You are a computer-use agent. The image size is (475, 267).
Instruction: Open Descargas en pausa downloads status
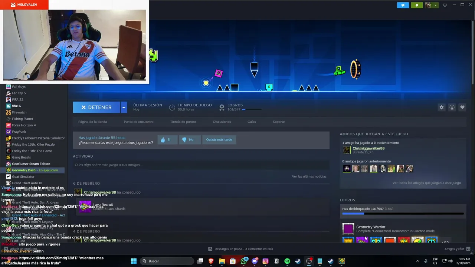click(x=240, y=249)
